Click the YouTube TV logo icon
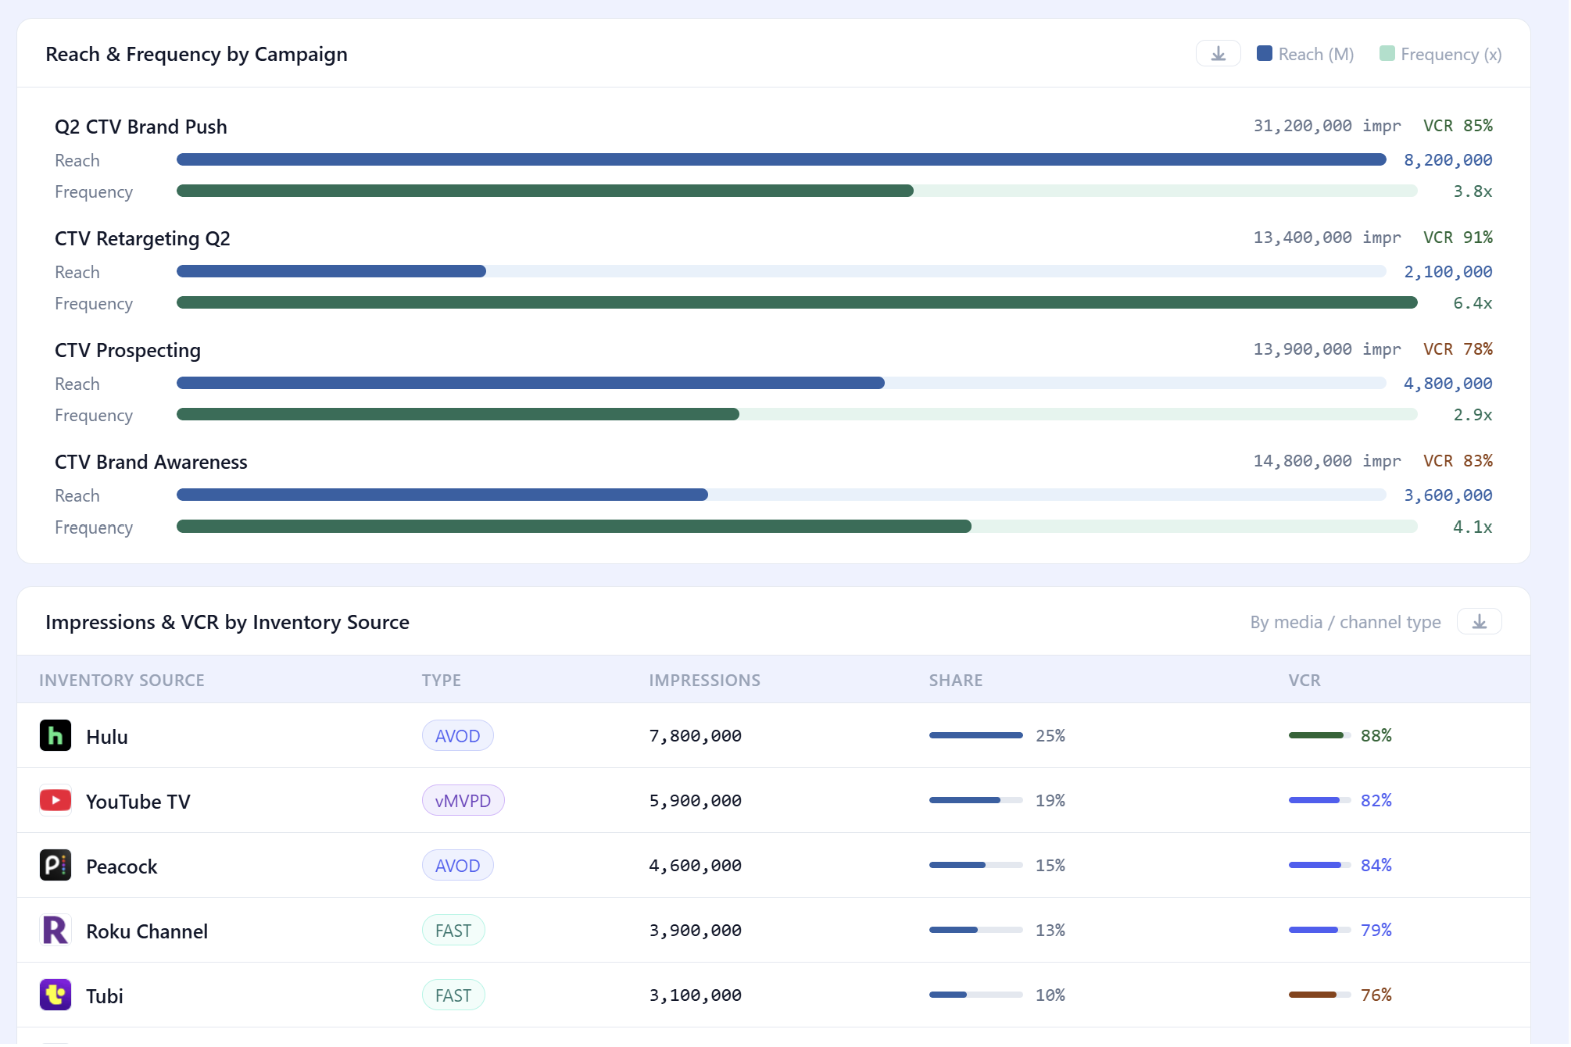Viewport: 1571px width, 1047px height. tap(55, 801)
